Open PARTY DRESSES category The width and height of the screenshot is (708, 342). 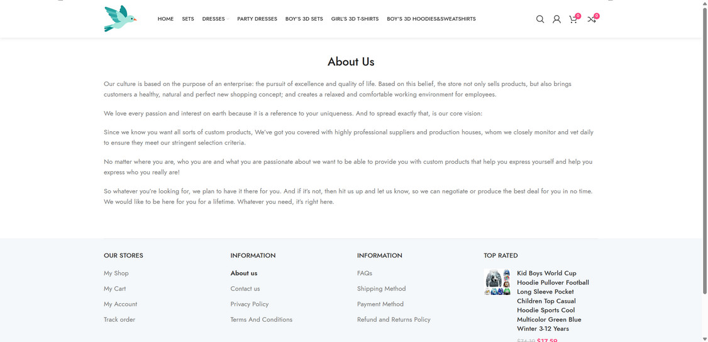[257, 19]
